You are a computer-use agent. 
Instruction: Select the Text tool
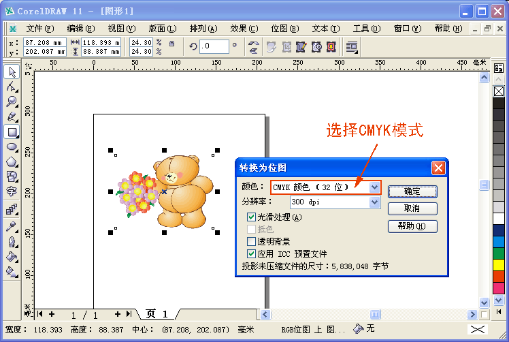click(12, 192)
